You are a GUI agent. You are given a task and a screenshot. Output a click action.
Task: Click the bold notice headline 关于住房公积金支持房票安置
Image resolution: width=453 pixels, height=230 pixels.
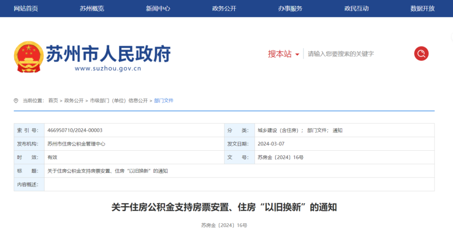[224, 207]
